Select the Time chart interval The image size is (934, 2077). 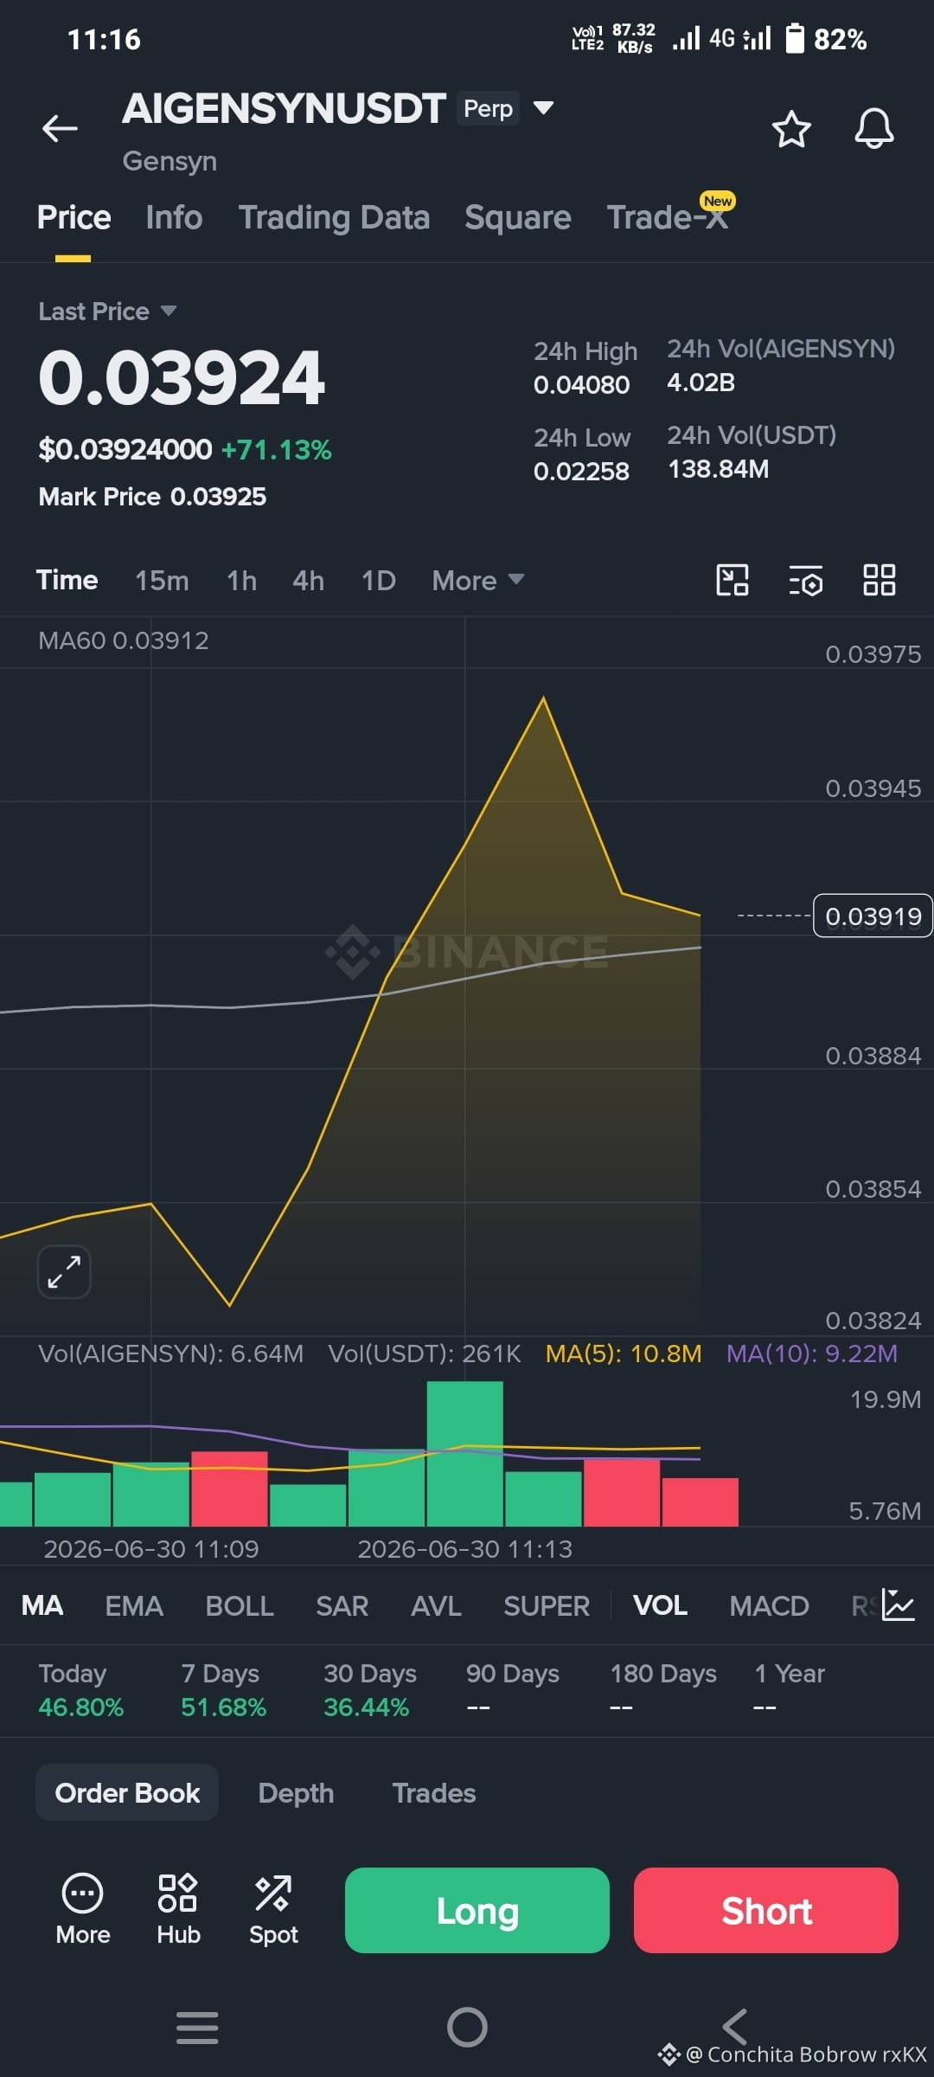pyautogui.click(x=67, y=580)
